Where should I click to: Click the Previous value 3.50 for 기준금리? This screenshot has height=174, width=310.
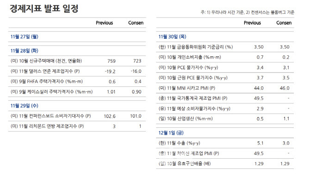(259, 47)
